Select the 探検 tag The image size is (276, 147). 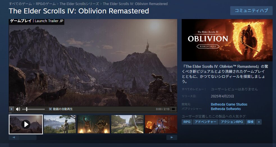point(250,122)
